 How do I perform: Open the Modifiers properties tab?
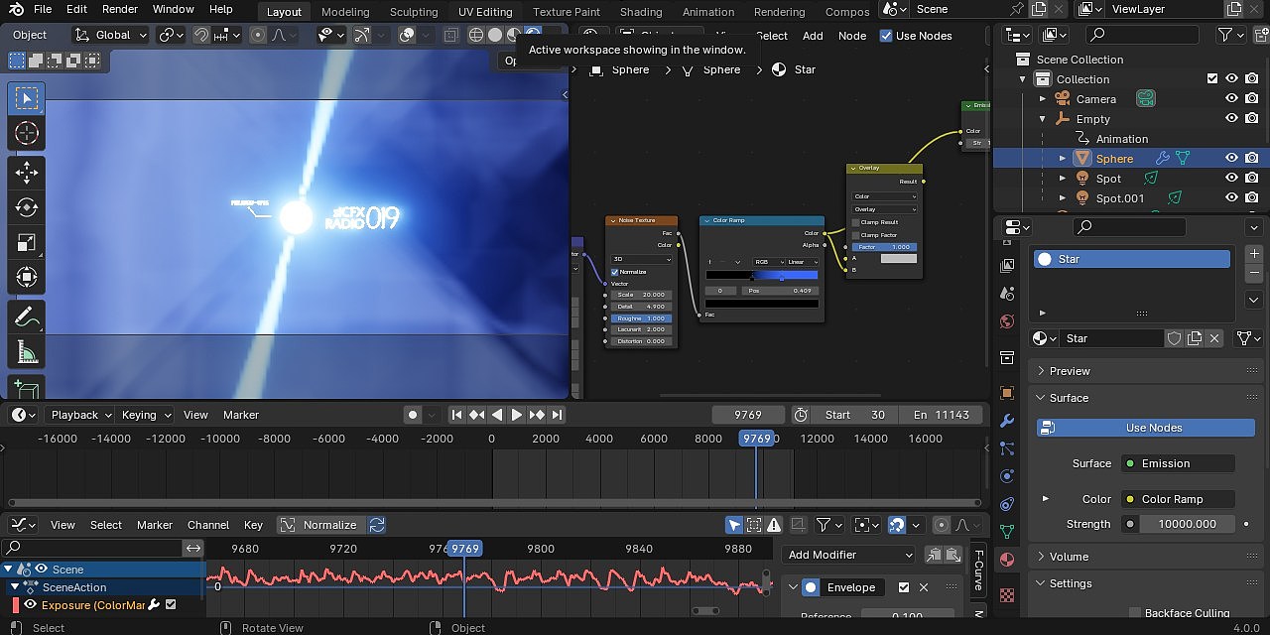tap(1007, 421)
